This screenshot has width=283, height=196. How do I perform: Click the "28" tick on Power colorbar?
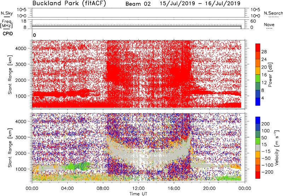click(264, 52)
